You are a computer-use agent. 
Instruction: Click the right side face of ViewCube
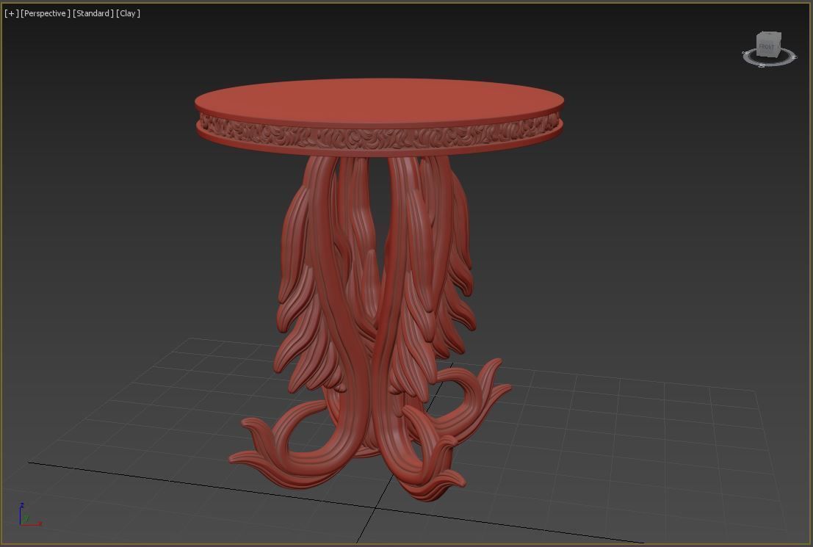(x=778, y=45)
